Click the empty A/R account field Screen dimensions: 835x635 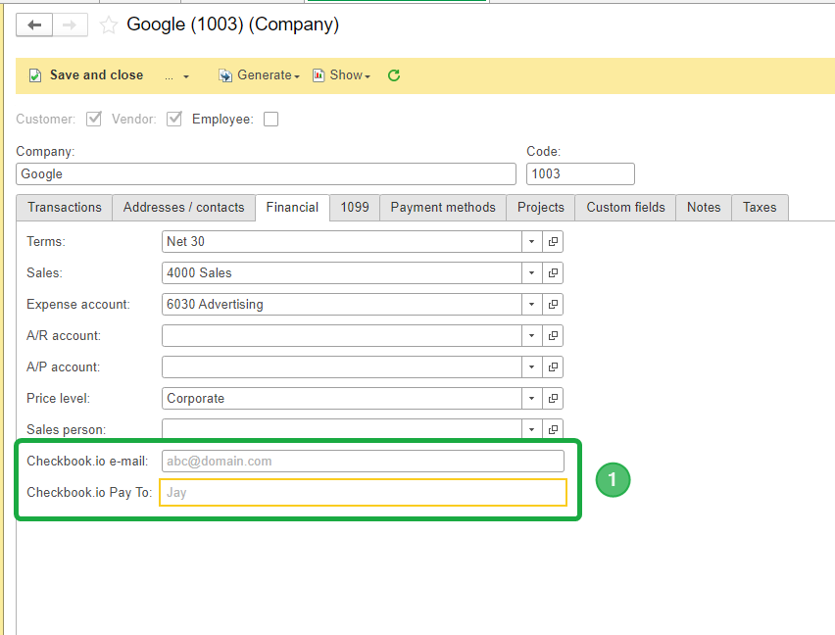[x=342, y=336]
